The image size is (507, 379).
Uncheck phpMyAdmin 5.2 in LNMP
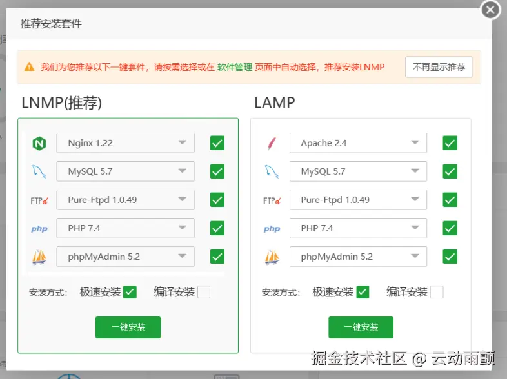217,257
